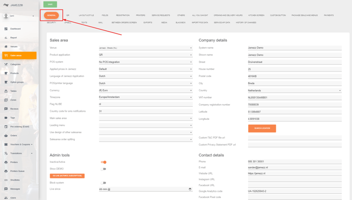Image resolution: width=352 pixels, height=200 pixels.
Task: Toggle the Show DEMO switch
Action: click(x=103, y=169)
